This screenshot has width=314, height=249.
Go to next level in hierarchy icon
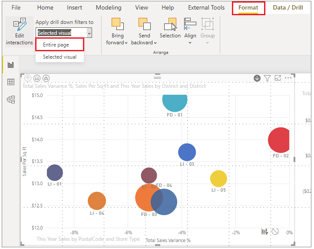click(37, 78)
